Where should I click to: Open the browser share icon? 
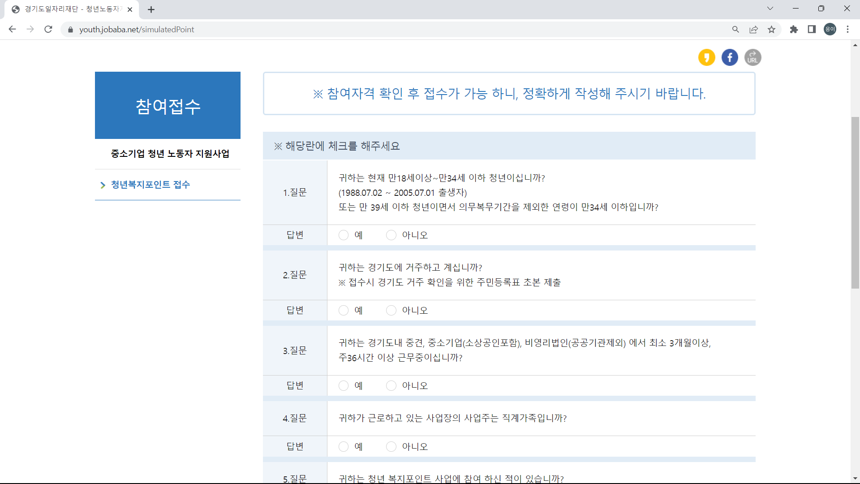(x=754, y=29)
